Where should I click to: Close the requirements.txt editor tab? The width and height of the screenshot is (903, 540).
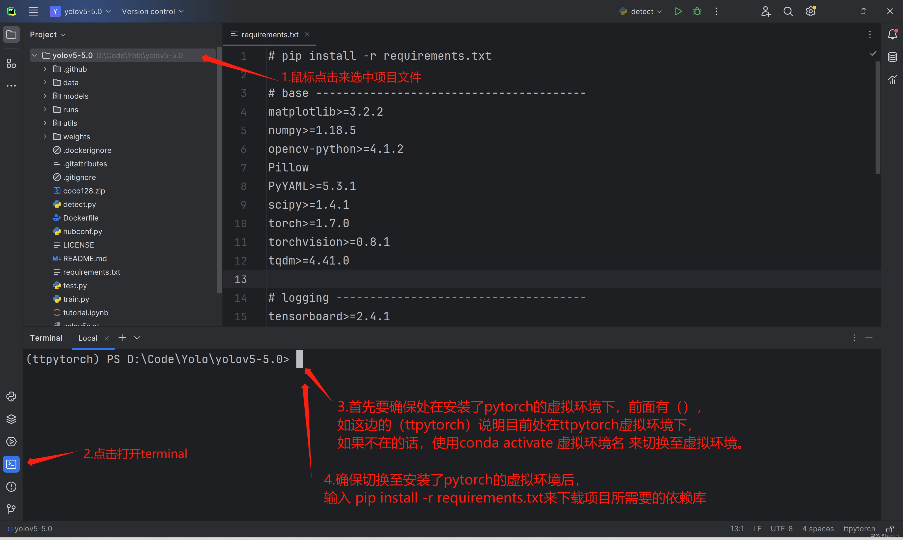click(307, 34)
